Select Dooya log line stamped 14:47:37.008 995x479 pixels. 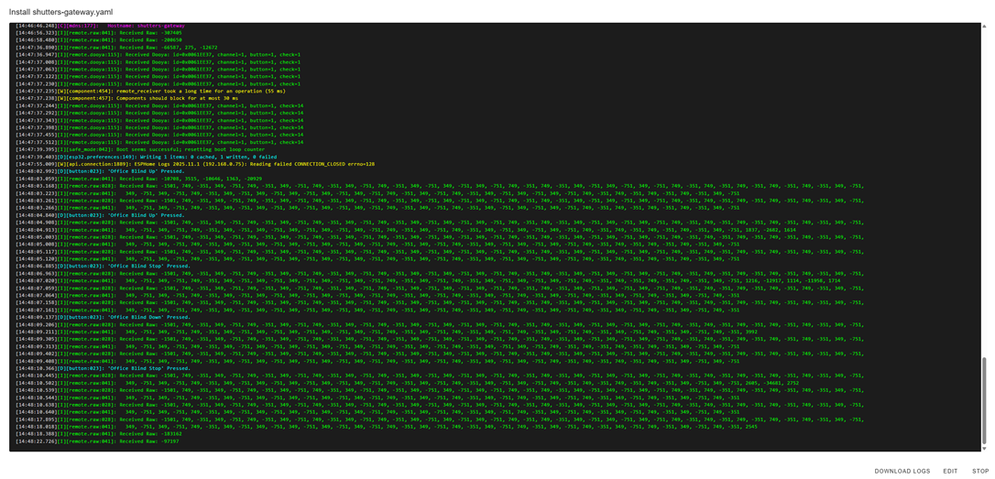click(158, 61)
